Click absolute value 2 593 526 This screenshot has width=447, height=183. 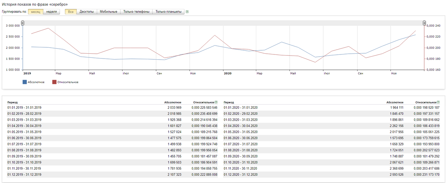(x=396, y=174)
